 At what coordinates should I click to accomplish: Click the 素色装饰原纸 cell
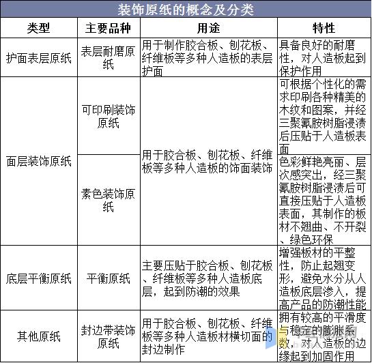pyautogui.click(x=109, y=200)
